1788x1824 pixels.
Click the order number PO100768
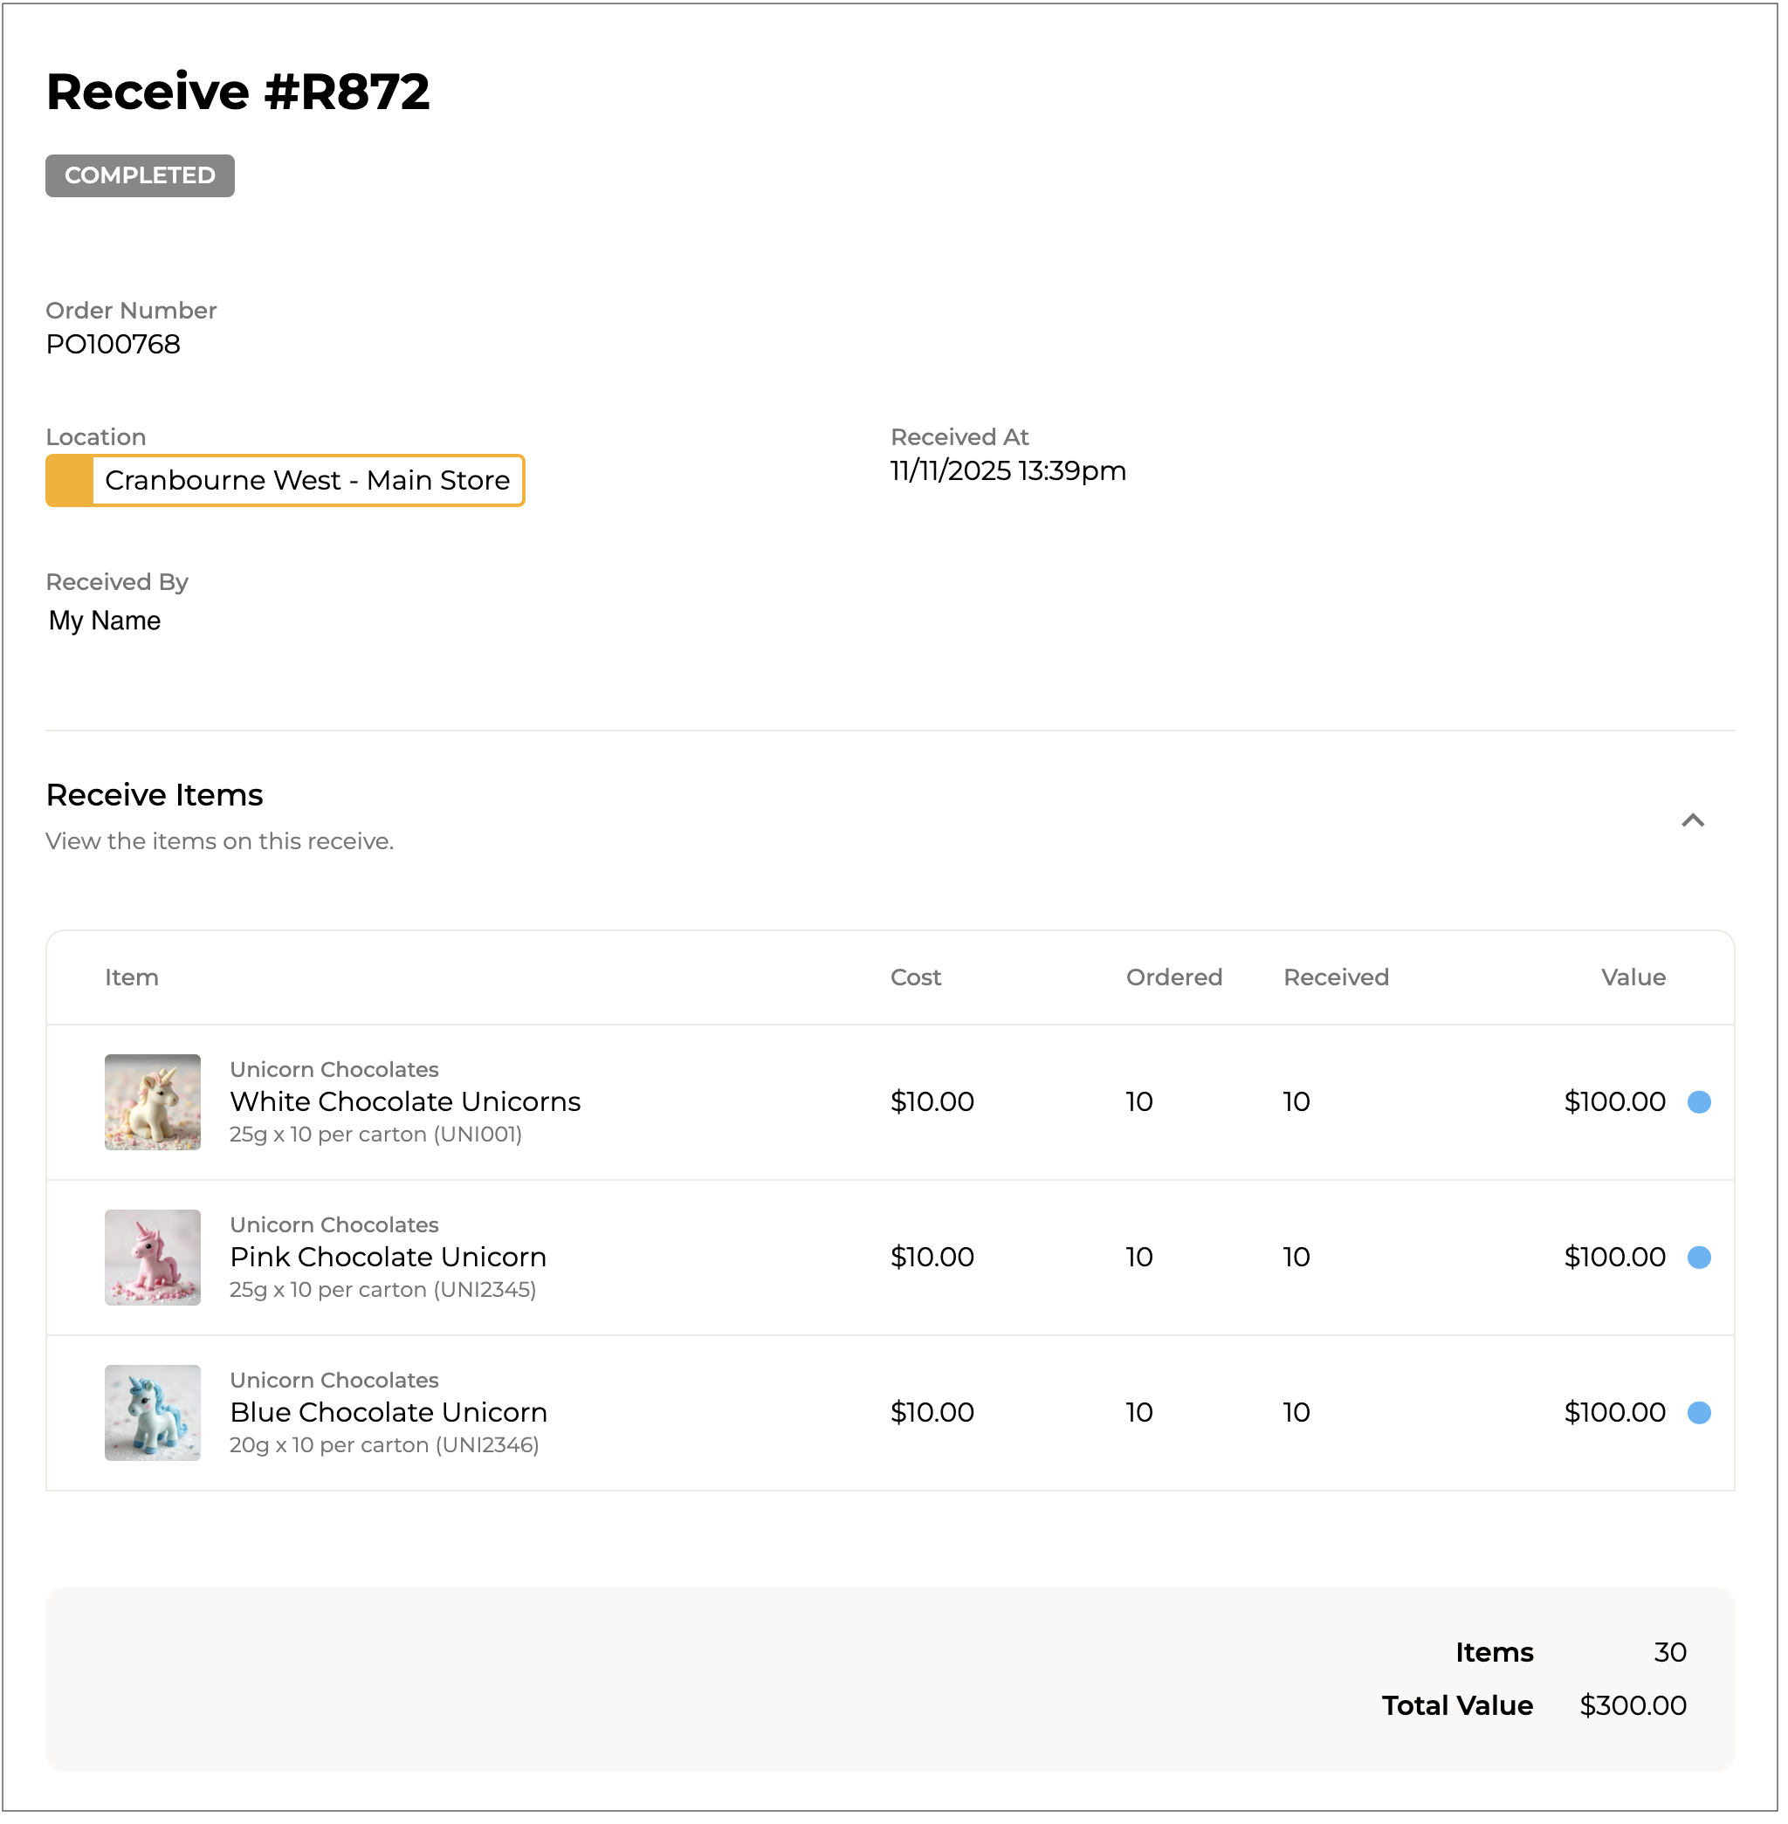[x=113, y=346]
